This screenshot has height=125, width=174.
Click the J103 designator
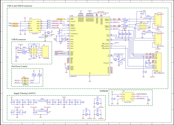point(157,52)
